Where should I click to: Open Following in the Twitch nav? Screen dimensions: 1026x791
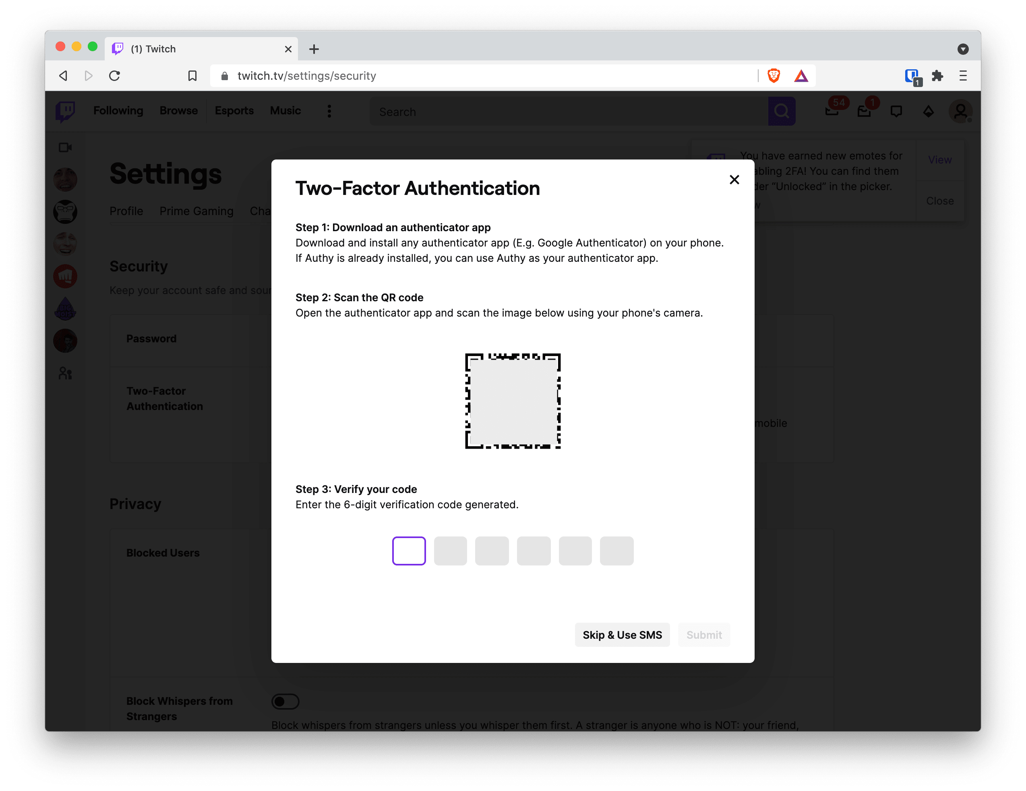pos(118,110)
